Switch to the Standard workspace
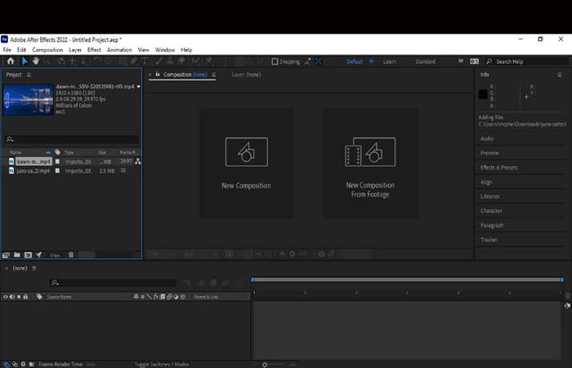Screen dimensions: 572x368 point(425,61)
